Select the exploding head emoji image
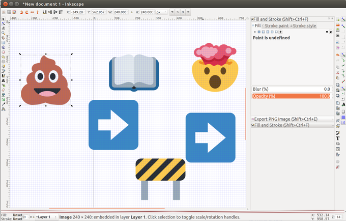Viewport: 346px width, 221px height. [215, 67]
